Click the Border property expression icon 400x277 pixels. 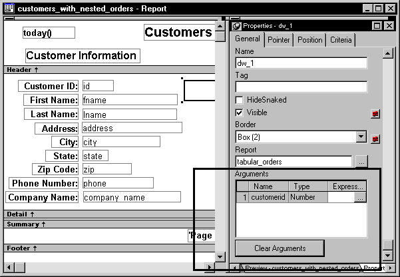point(375,138)
